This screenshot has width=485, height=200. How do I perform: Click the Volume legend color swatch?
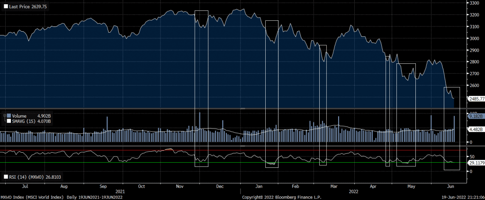point(9,116)
